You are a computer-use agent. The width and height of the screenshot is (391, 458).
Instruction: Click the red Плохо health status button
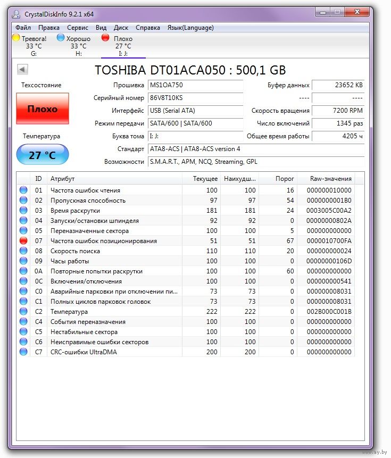point(43,109)
